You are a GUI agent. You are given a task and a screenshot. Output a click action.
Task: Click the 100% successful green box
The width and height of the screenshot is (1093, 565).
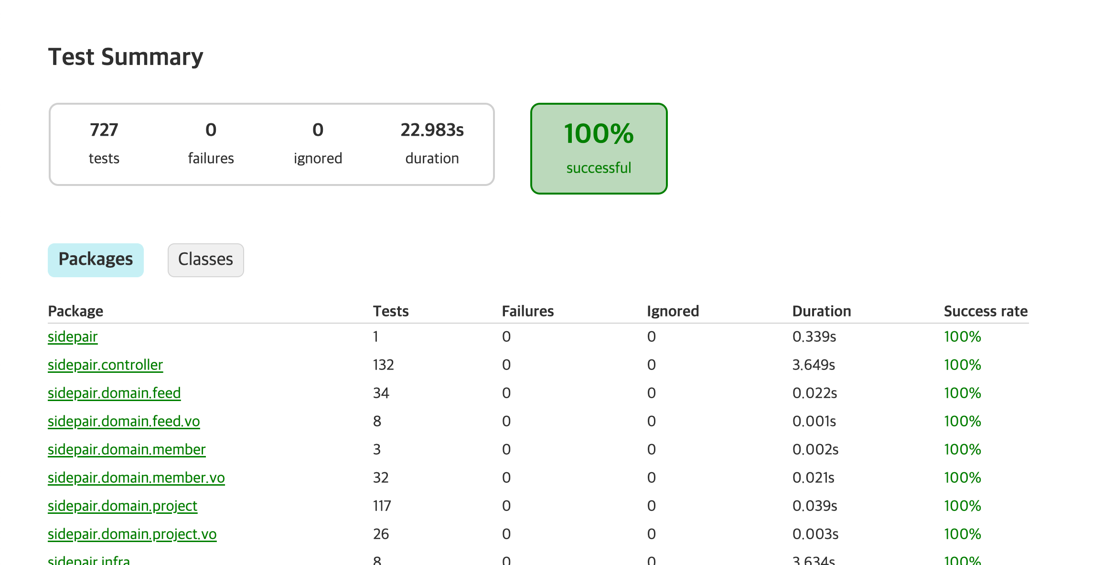(599, 148)
